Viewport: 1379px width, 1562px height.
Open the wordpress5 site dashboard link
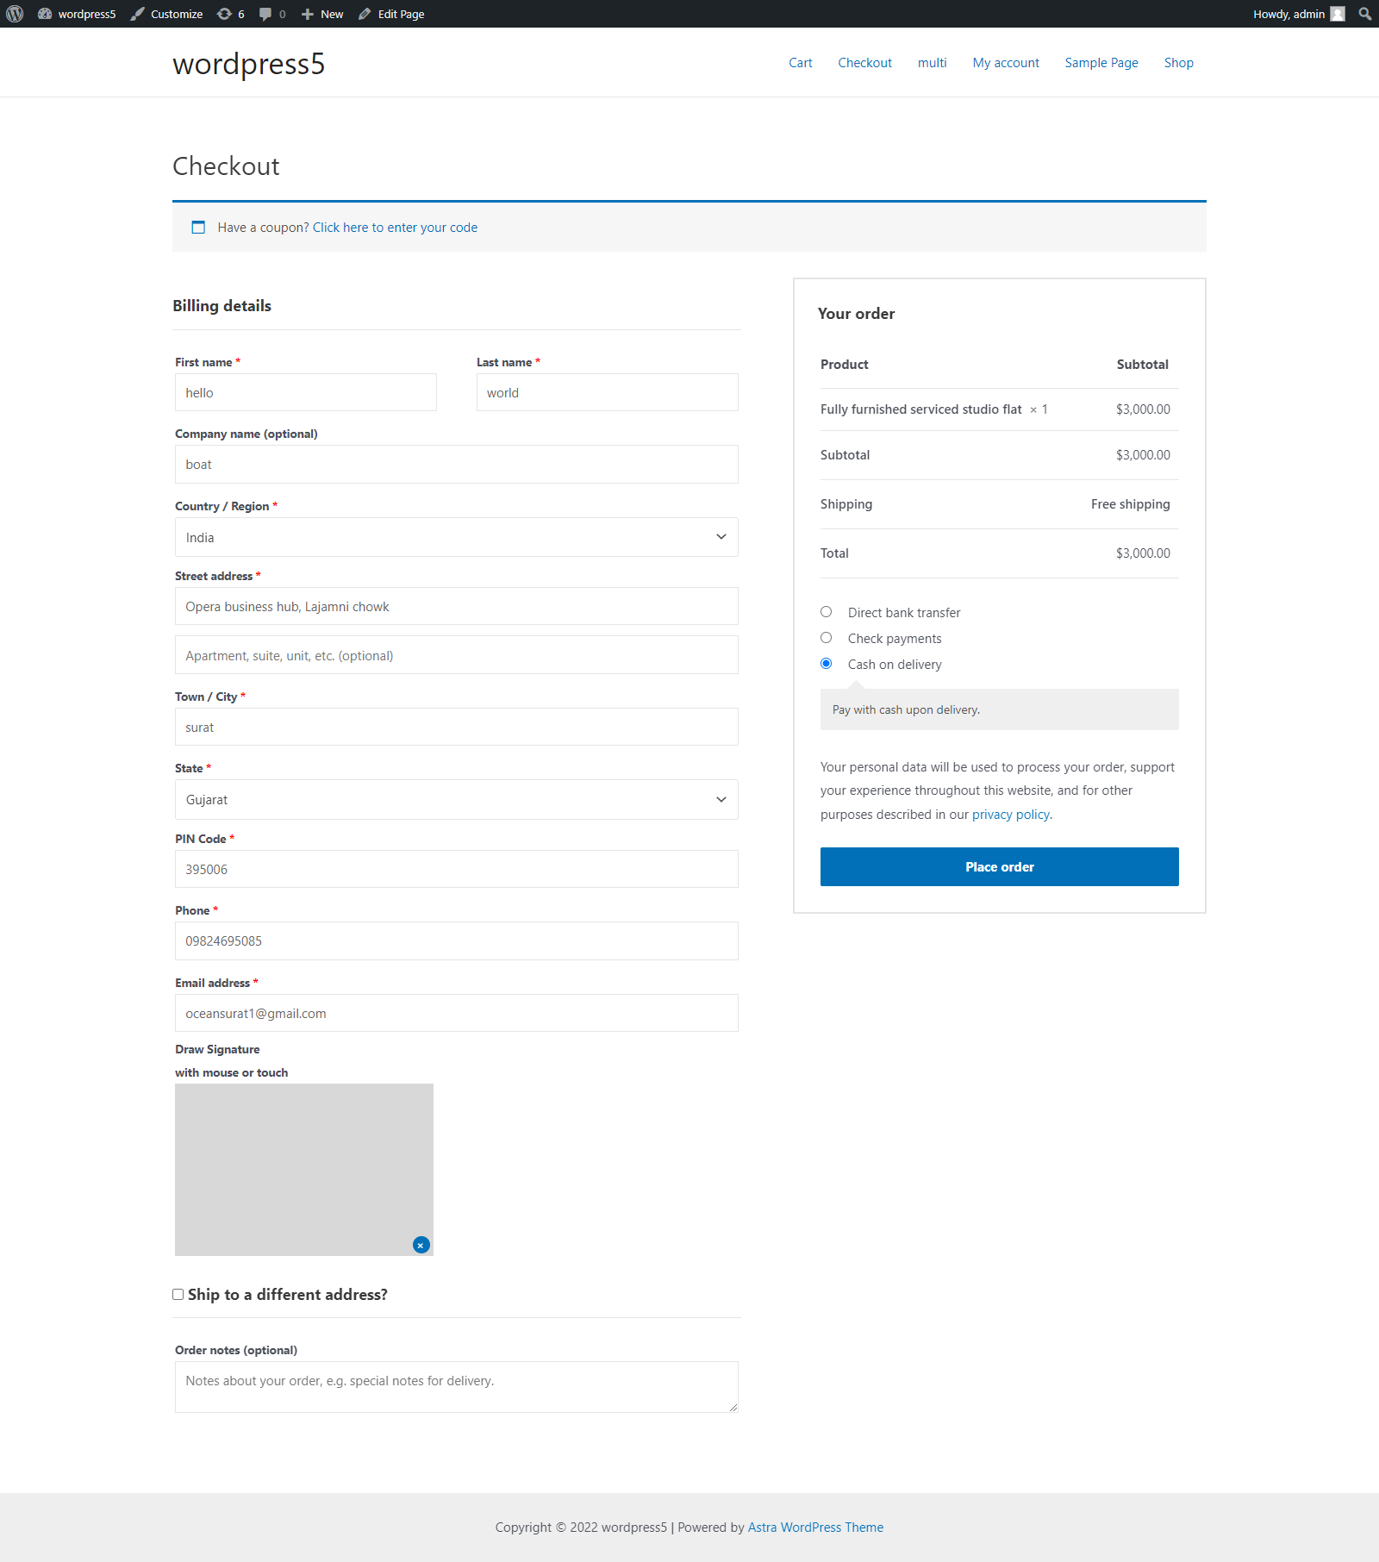coord(77,14)
